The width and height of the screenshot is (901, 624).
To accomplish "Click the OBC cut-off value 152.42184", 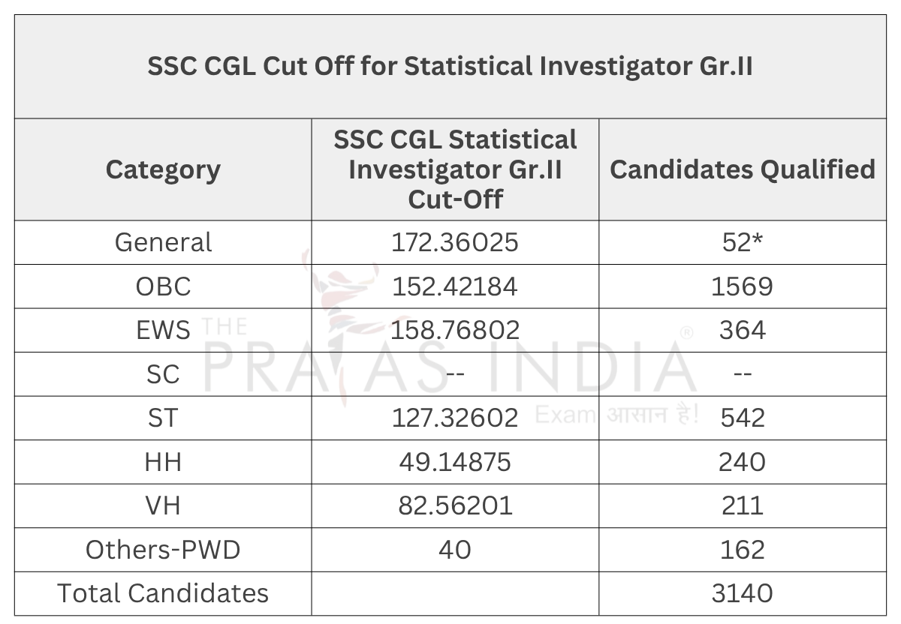I will 455,286.
